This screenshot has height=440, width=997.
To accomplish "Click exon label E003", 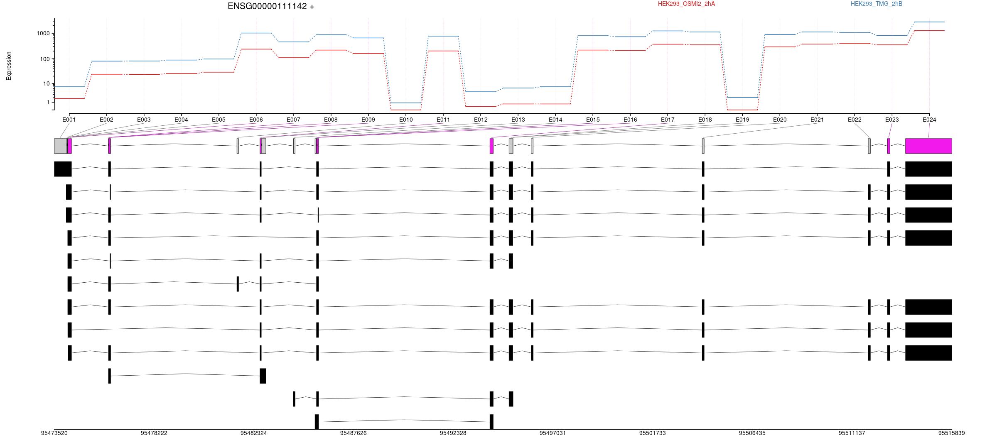I will coord(144,120).
